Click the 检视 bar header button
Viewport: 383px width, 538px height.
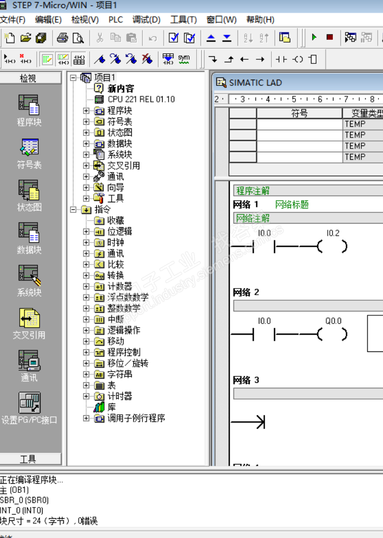(x=30, y=78)
